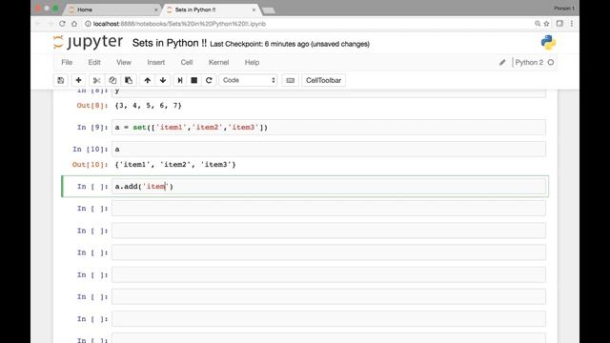Viewport: 610px width, 343px height.
Task: Close the Home browser tab
Action: (x=156, y=10)
